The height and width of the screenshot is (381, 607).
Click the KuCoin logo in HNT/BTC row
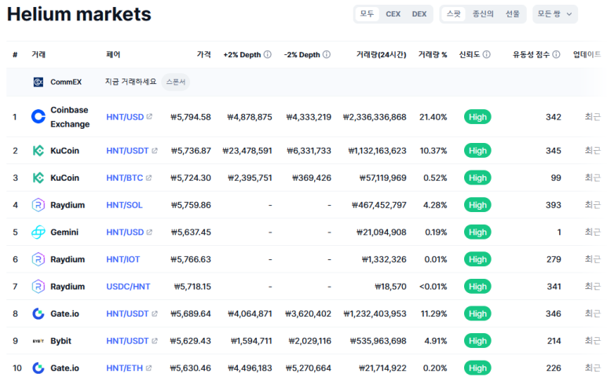[x=38, y=178]
